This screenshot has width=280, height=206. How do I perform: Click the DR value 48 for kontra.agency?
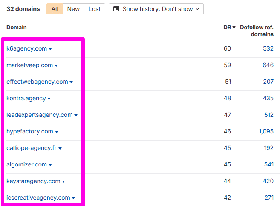(x=227, y=98)
